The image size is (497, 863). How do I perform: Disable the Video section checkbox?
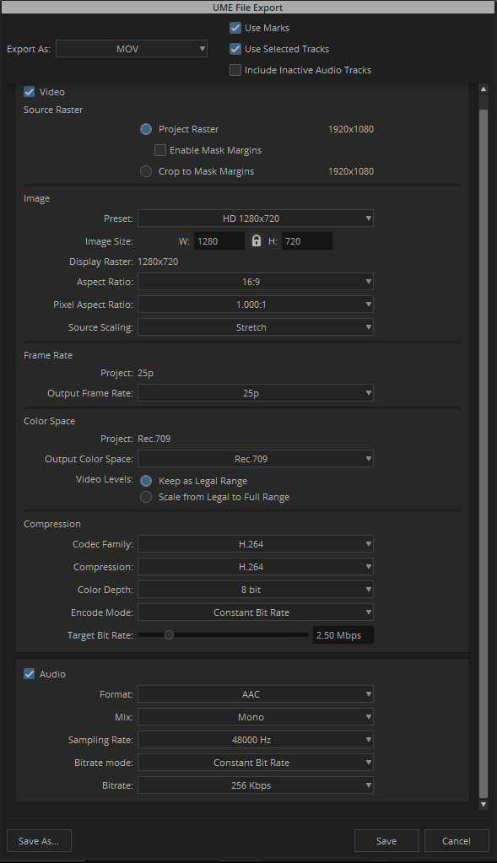coord(30,92)
